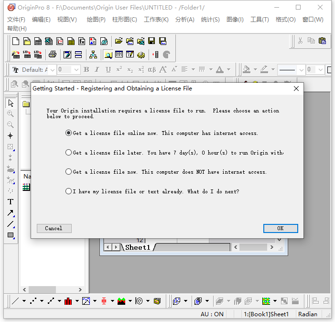Open the font color dropdown arrow
This screenshot has height=322, width=335.
pyautogui.click(x=228, y=69)
